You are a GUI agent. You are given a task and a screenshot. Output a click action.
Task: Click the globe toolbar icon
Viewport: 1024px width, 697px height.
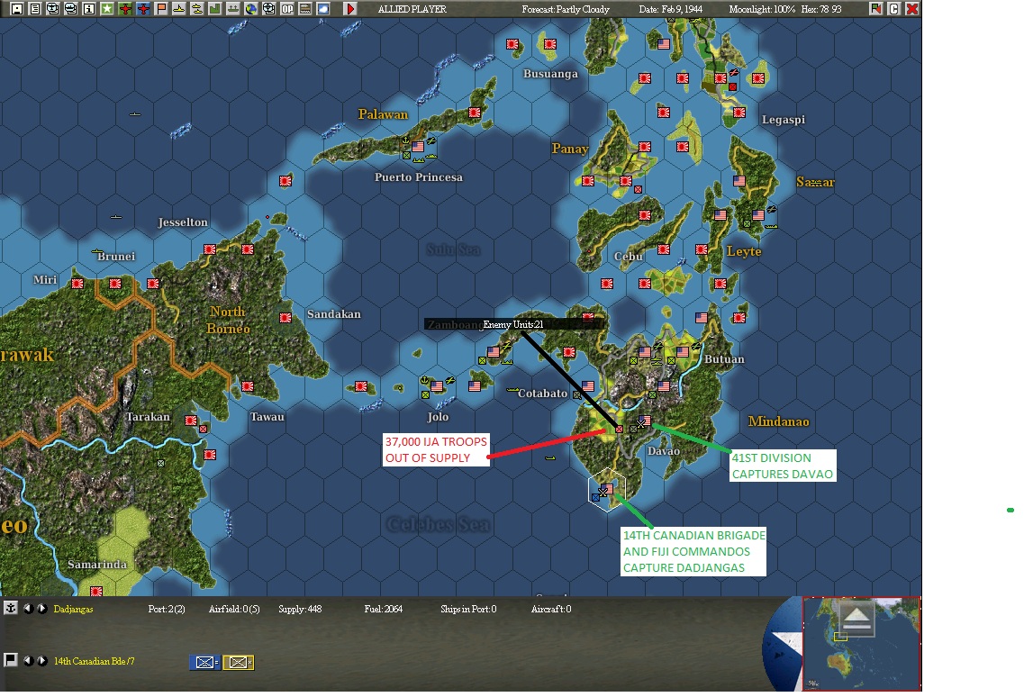coord(250,9)
